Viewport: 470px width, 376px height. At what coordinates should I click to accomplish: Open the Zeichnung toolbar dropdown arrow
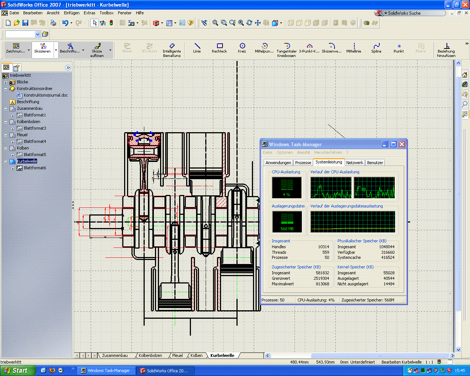point(29,50)
